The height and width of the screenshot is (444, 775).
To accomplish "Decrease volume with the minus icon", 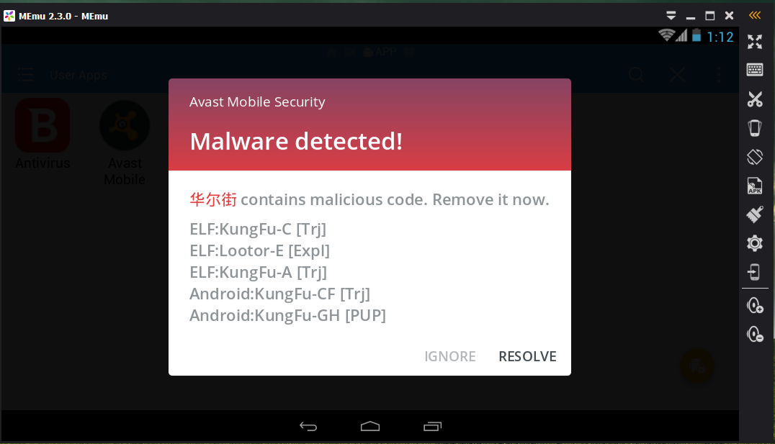I will 755,335.
